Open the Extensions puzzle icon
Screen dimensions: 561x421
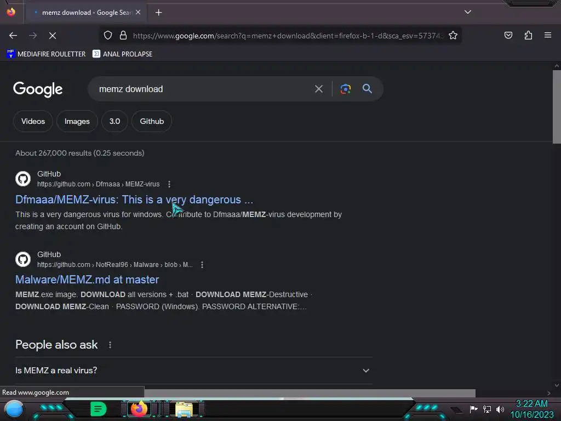(x=528, y=35)
